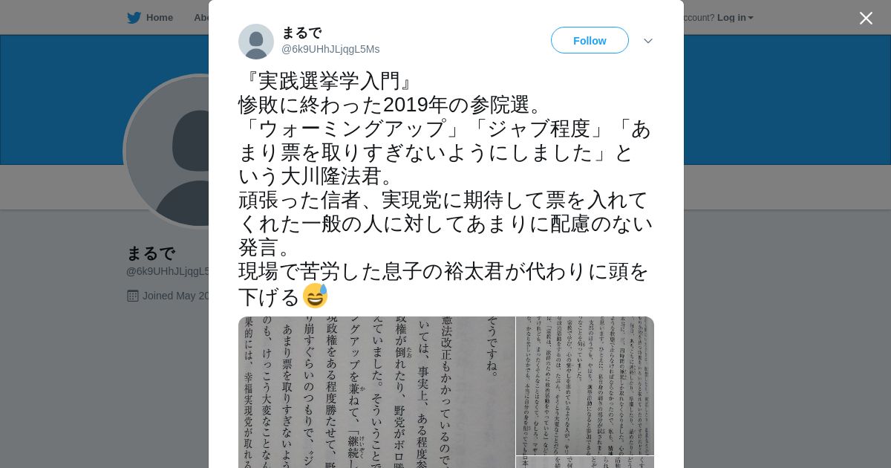Click the @6k9UHhJLjqgL5Ms handle in tweet
Screen dimensions: 891x468
(330, 49)
